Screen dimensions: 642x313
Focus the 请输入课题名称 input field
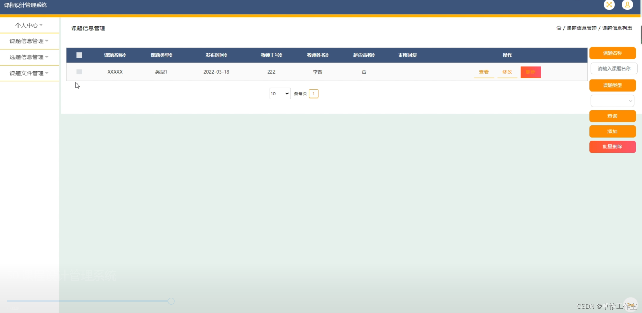click(x=614, y=68)
